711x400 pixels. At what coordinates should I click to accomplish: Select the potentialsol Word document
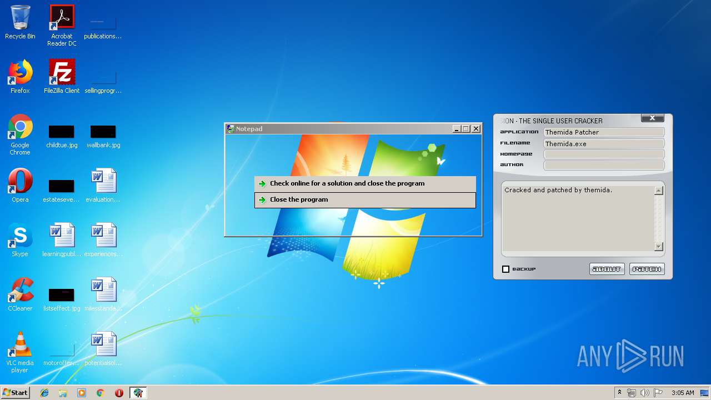[x=103, y=349]
